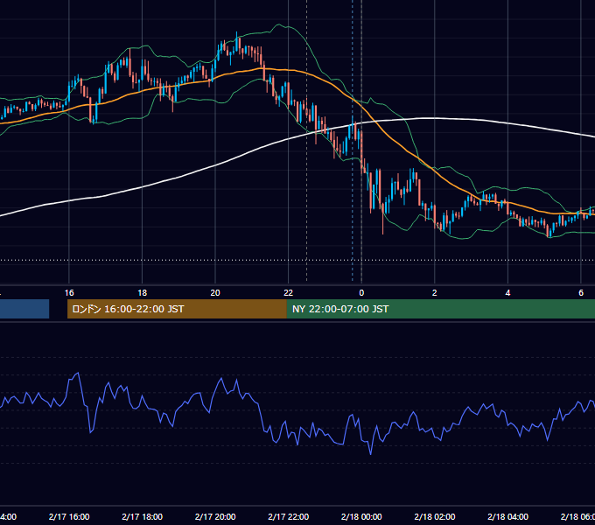Viewport: 595px width, 525px height.
Task: Click the 6 hour label on price chart axis
Action: pos(581,293)
